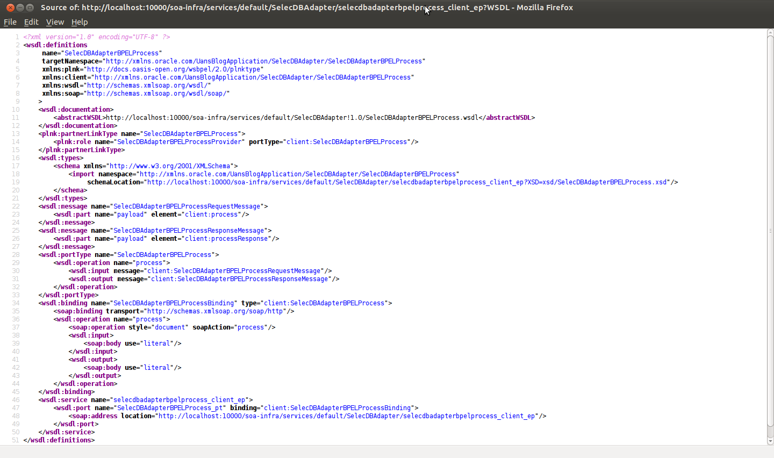Viewport: 774px width, 458px height.
Task: Click the XML declaration on line 1
Action: pos(97,37)
